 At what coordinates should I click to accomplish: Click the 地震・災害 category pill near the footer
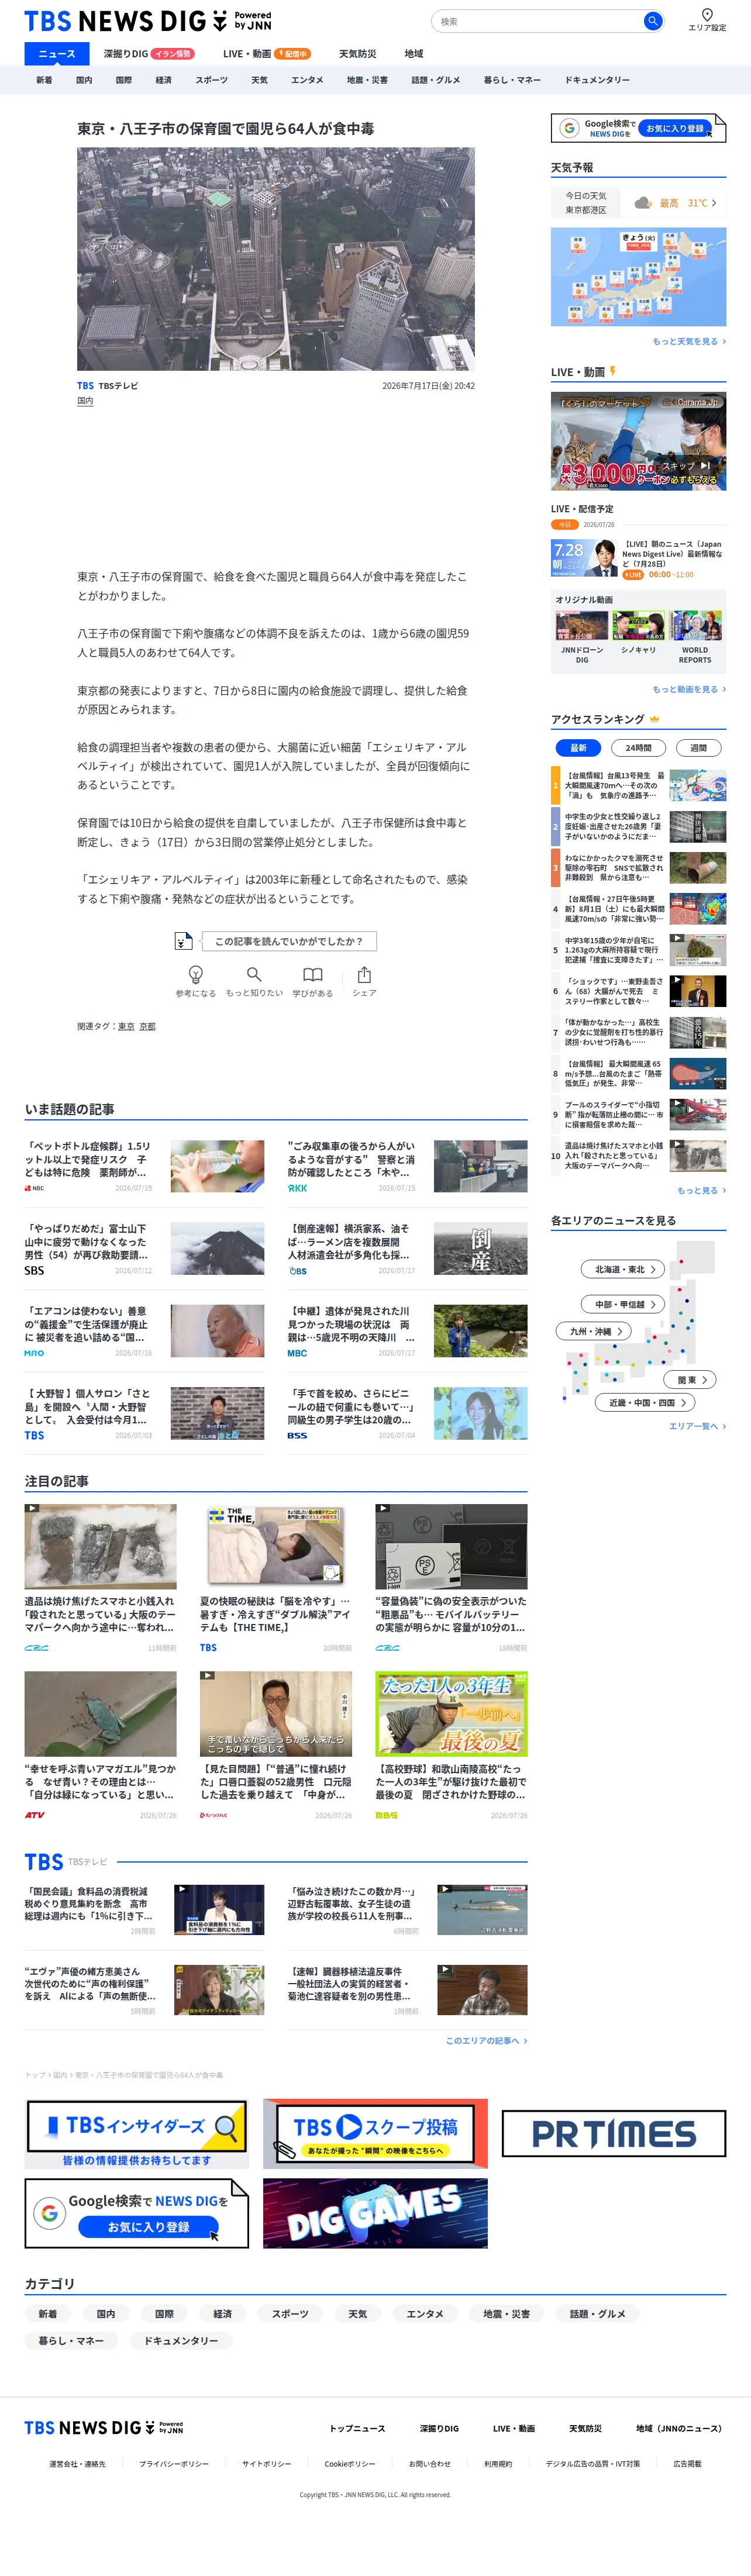click(x=506, y=2313)
